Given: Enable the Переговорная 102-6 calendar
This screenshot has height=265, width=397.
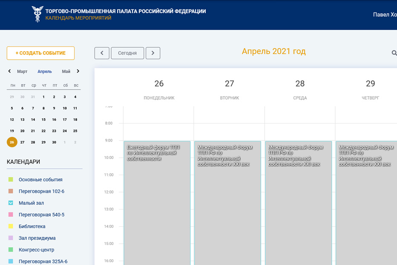Looking at the screenshot, I should point(11,191).
